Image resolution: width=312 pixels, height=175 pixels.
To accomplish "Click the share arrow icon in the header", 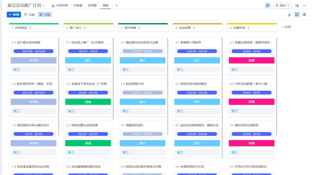I will coord(268,5).
